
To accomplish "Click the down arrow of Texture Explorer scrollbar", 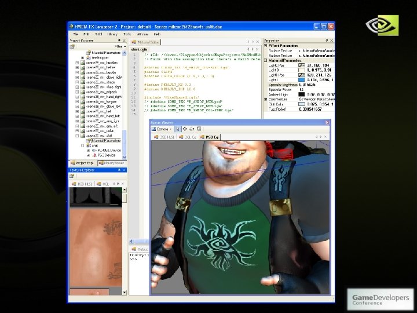I will [x=124, y=293].
